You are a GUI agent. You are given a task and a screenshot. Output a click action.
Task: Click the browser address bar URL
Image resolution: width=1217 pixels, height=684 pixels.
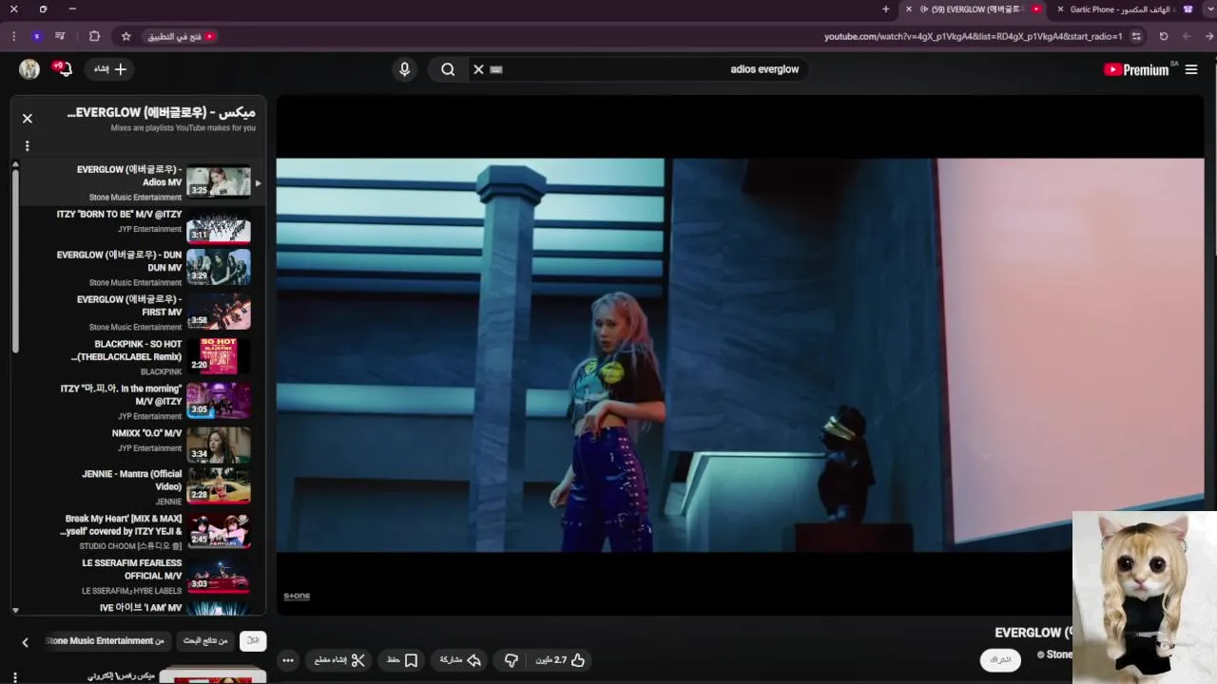(973, 36)
